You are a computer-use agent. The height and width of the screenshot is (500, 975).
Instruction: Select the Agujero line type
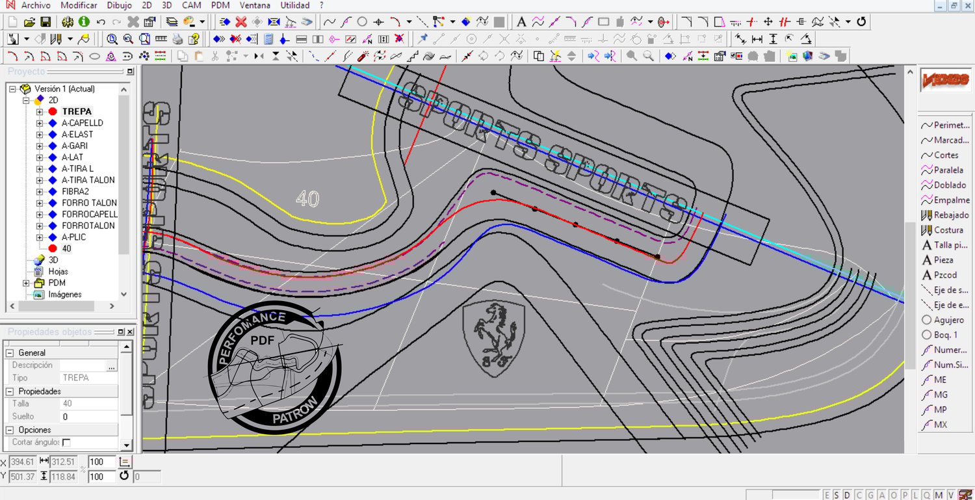tap(942, 320)
